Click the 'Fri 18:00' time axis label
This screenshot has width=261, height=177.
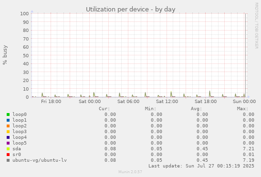51,102
